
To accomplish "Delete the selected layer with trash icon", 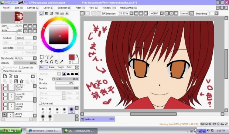I will click(x=22, y=81).
